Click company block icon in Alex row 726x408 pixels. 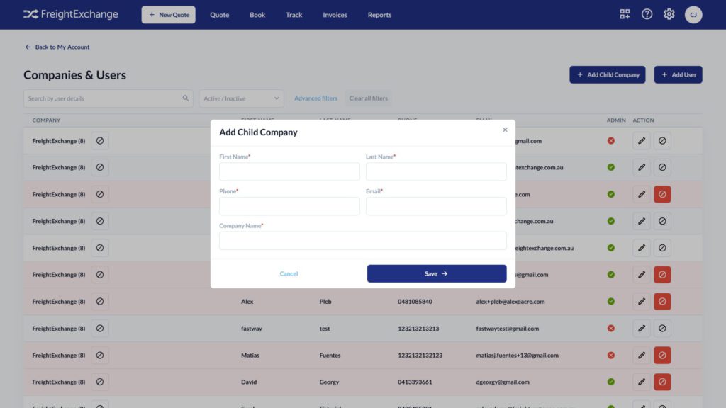click(x=100, y=302)
